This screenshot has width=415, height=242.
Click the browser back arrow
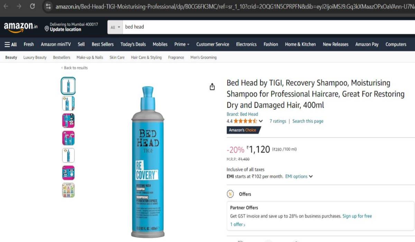pos(6,6)
